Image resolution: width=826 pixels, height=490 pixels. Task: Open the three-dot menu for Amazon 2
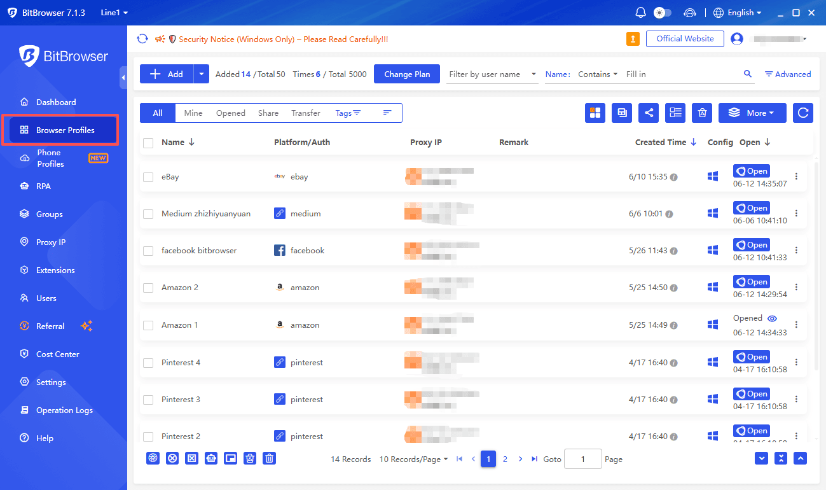[x=796, y=288]
